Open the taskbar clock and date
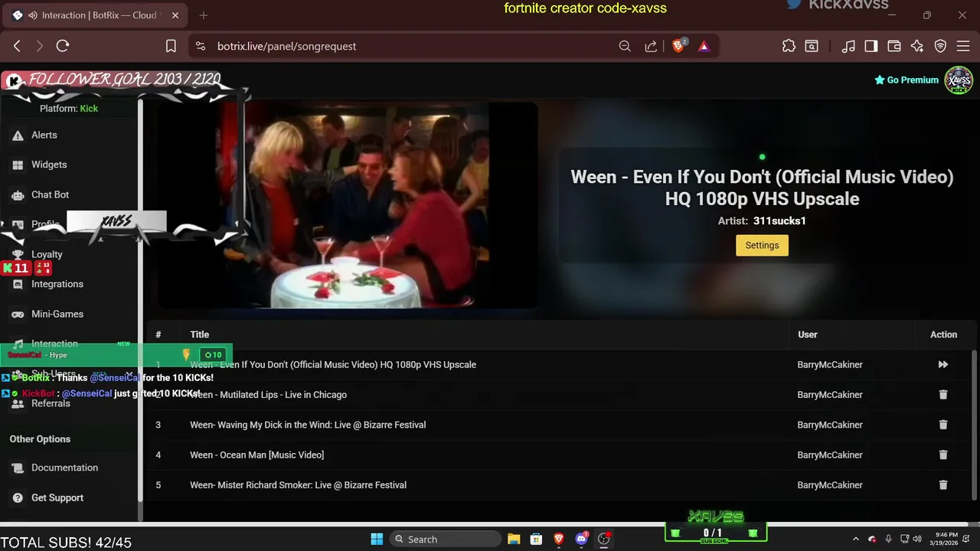Image resolution: width=980 pixels, height=551 pixels. coord(942,539)
